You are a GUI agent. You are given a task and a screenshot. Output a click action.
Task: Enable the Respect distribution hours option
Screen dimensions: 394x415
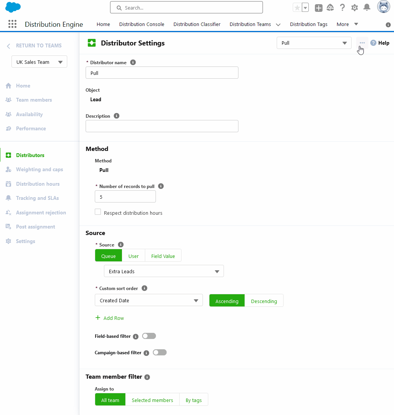point(98,211)
